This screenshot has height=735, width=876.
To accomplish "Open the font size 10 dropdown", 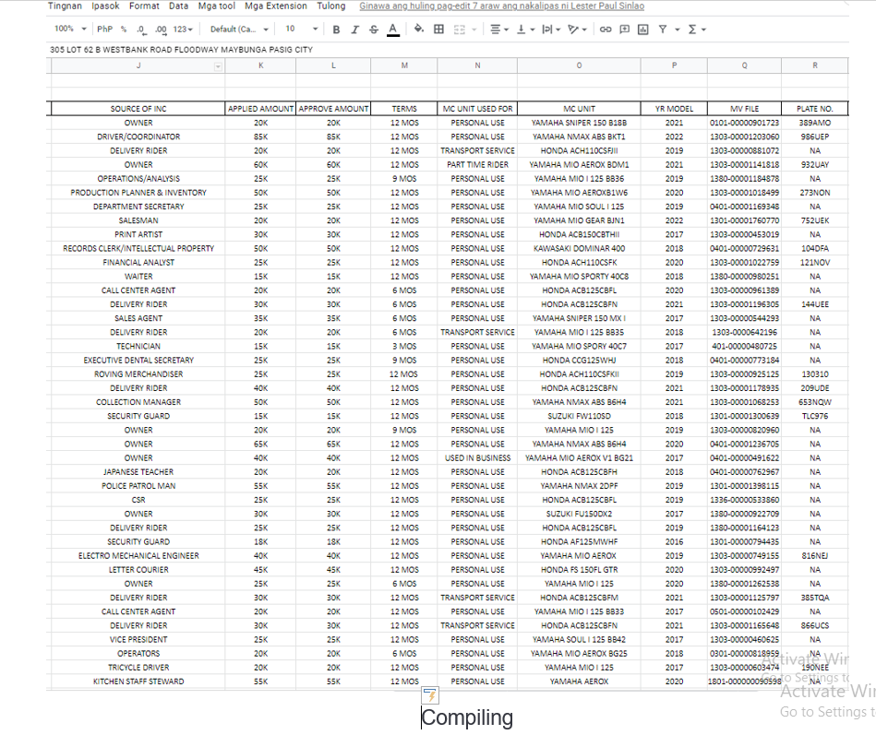I will pyautogui.click(x=301, y=29).
